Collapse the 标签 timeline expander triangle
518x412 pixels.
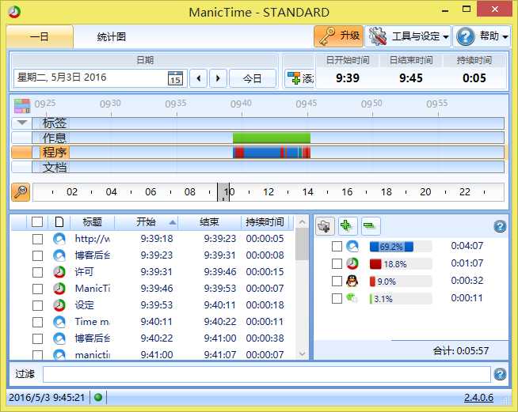click(22, 123)
